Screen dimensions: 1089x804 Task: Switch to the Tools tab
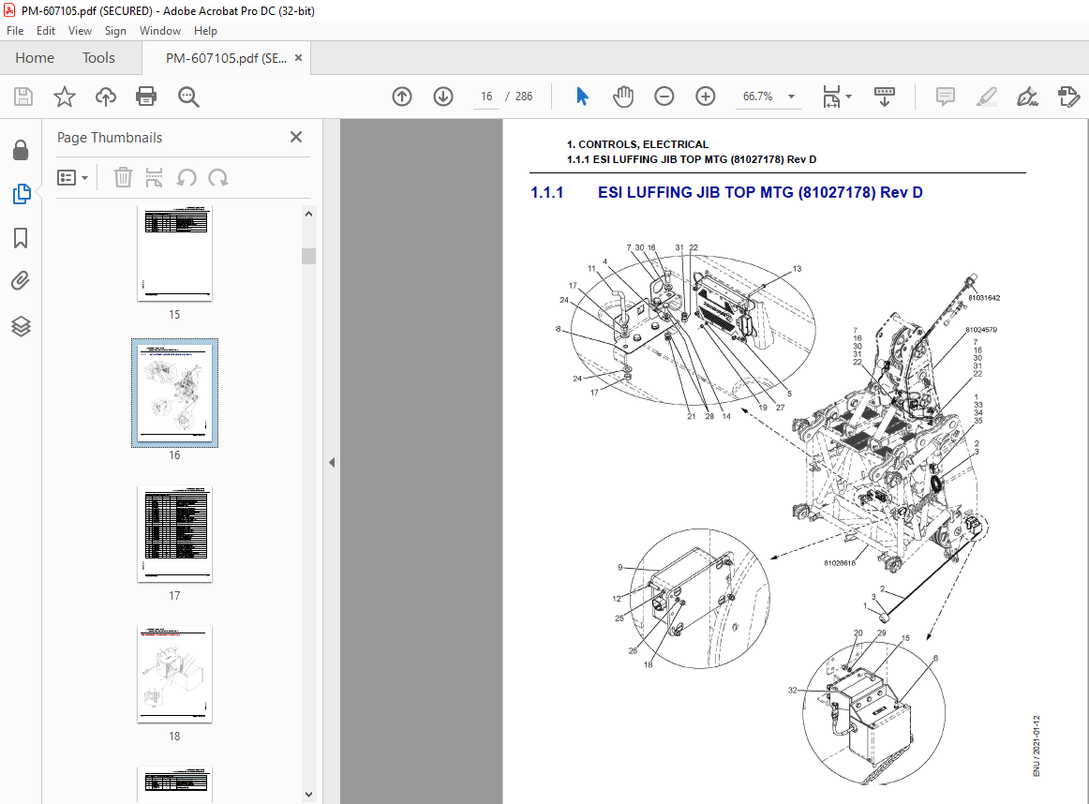(x=98, y=57)
